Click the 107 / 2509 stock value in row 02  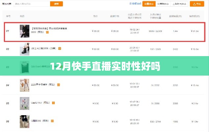155,49
